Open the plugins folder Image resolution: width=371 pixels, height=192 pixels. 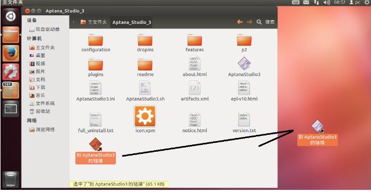pos(96,68)
